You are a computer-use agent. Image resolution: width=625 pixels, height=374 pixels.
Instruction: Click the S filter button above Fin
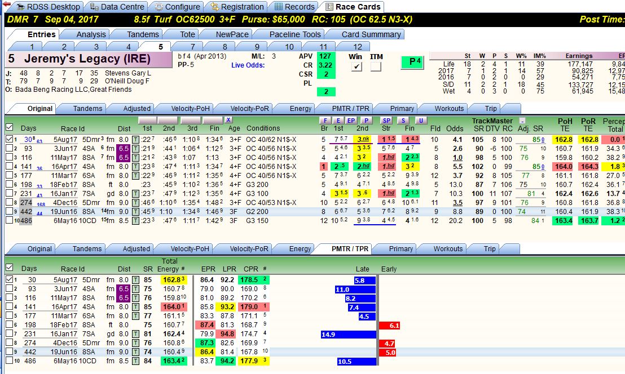tap(403, 121)
